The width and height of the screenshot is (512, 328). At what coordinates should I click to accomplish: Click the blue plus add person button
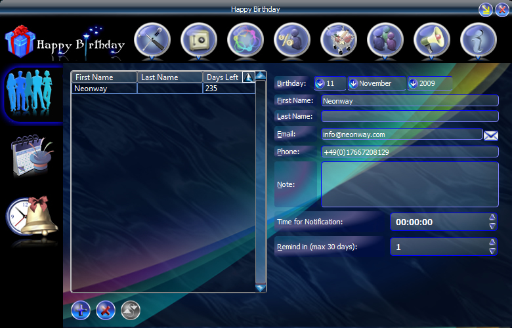pyautogui.click(x=81, y=310)
